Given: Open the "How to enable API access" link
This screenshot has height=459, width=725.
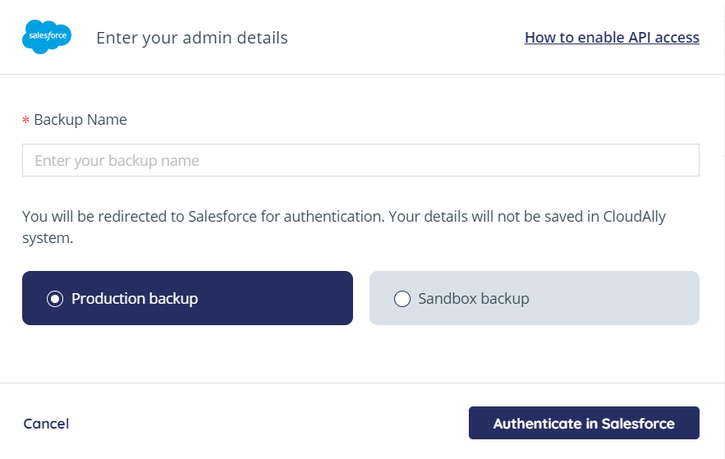Looking at the screenshot, I should coord(612,38).
